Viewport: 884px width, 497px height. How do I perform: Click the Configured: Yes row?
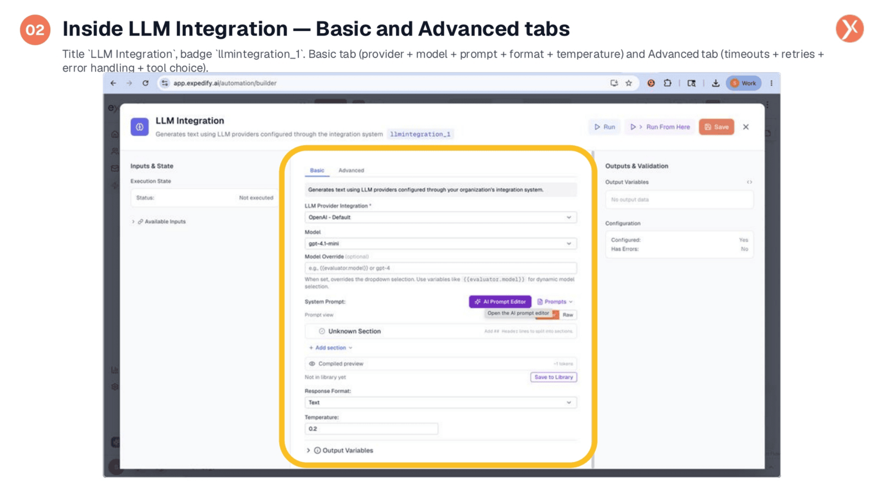pyautogui.click(x=679, y=240)
